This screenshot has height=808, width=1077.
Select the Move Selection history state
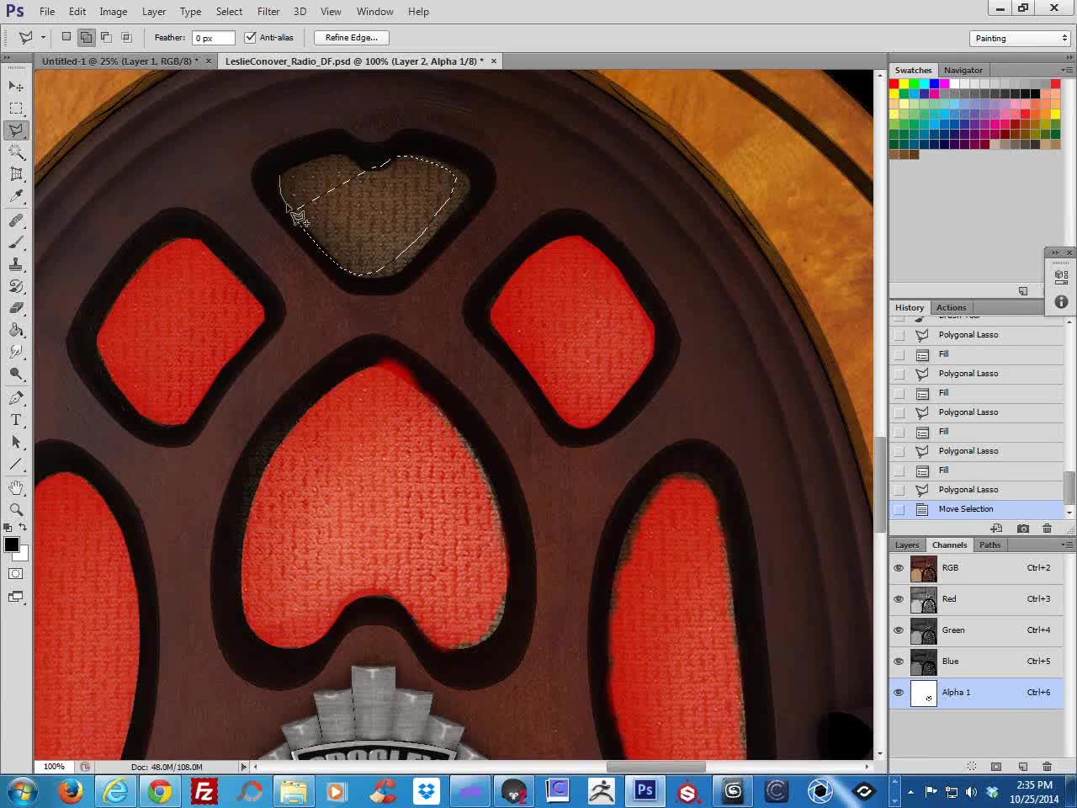965,509
